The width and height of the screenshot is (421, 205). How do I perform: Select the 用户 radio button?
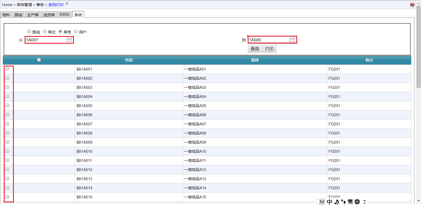(76, 31)
